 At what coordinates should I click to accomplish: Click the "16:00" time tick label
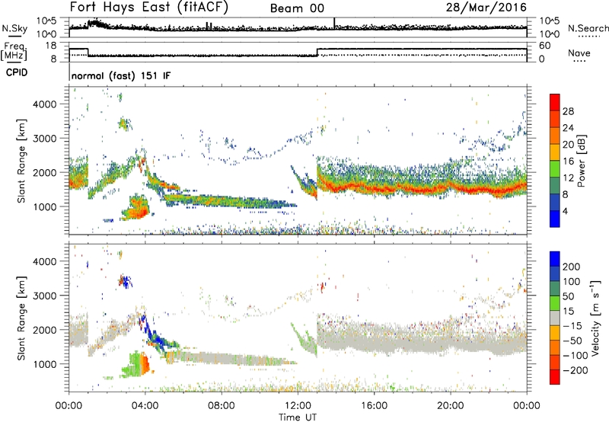(374, 406)
